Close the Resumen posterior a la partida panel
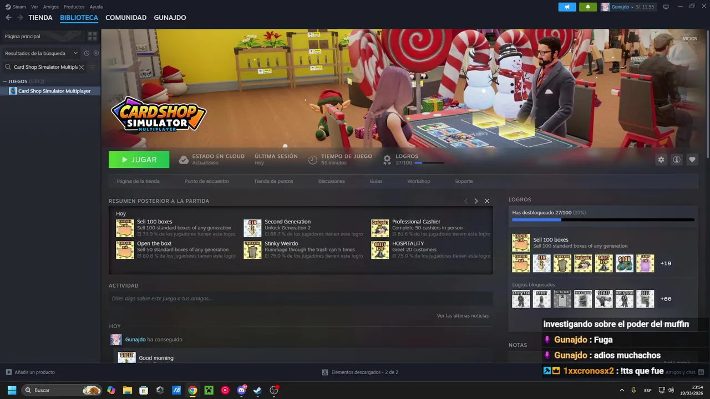 pos(487,201)
